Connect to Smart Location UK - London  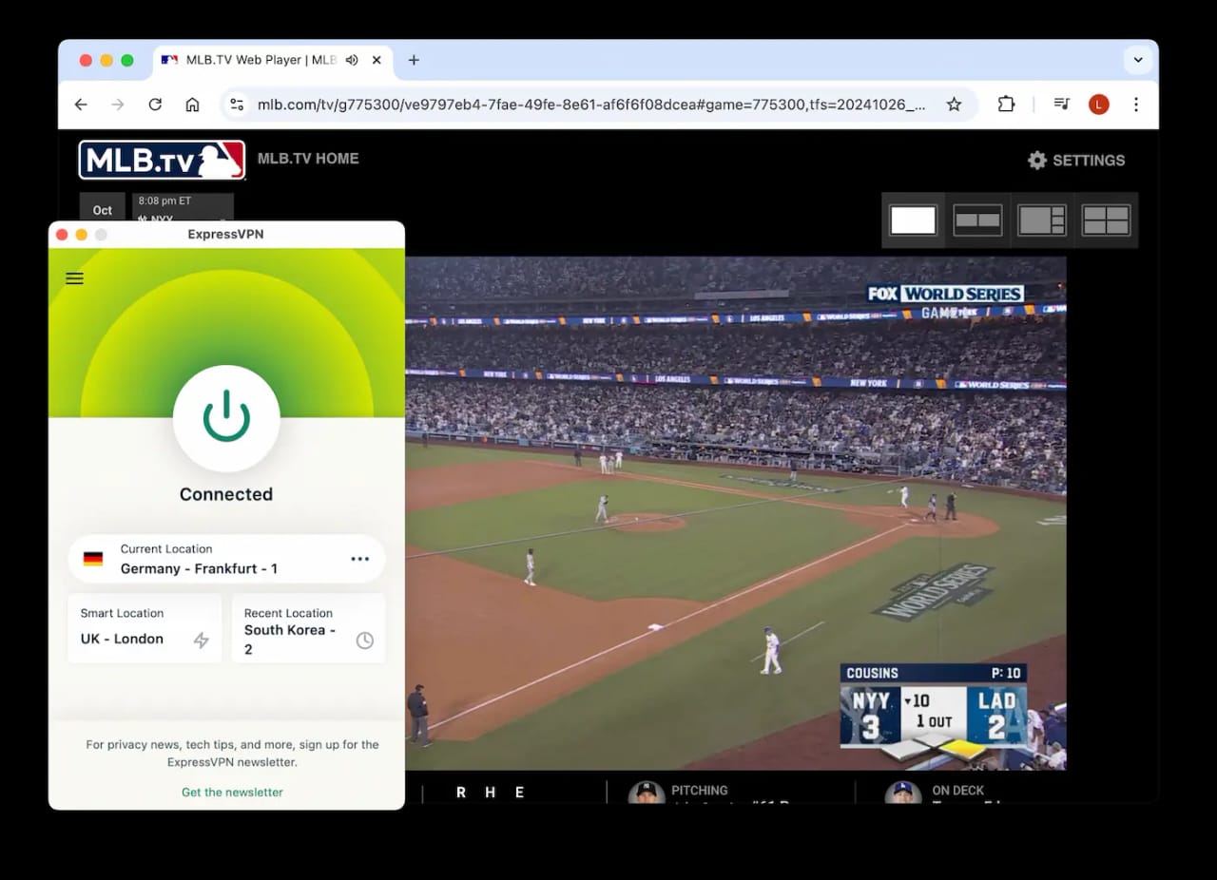click(x=145, y=628)
